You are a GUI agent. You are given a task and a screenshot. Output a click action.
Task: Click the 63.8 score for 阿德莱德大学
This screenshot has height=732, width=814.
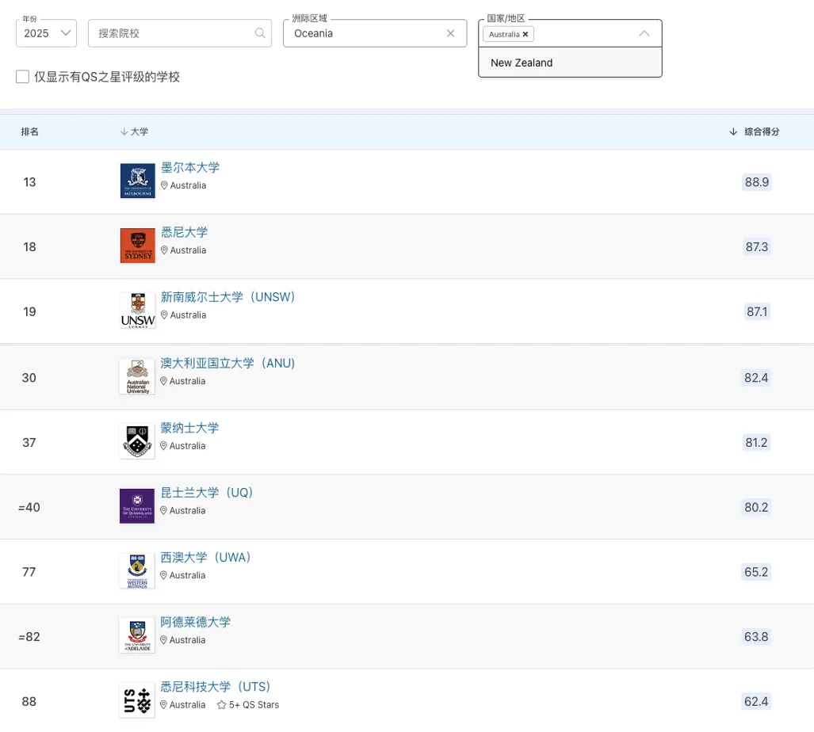[756, 637]
